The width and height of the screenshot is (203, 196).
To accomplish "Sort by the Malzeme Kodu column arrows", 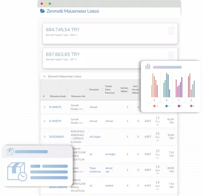I will 67,90.
